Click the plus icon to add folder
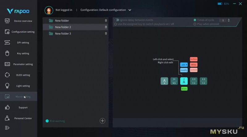 (x=103, y=121)
